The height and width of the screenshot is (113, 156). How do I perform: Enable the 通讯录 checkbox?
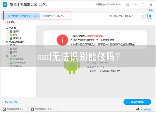coord(8,32)
